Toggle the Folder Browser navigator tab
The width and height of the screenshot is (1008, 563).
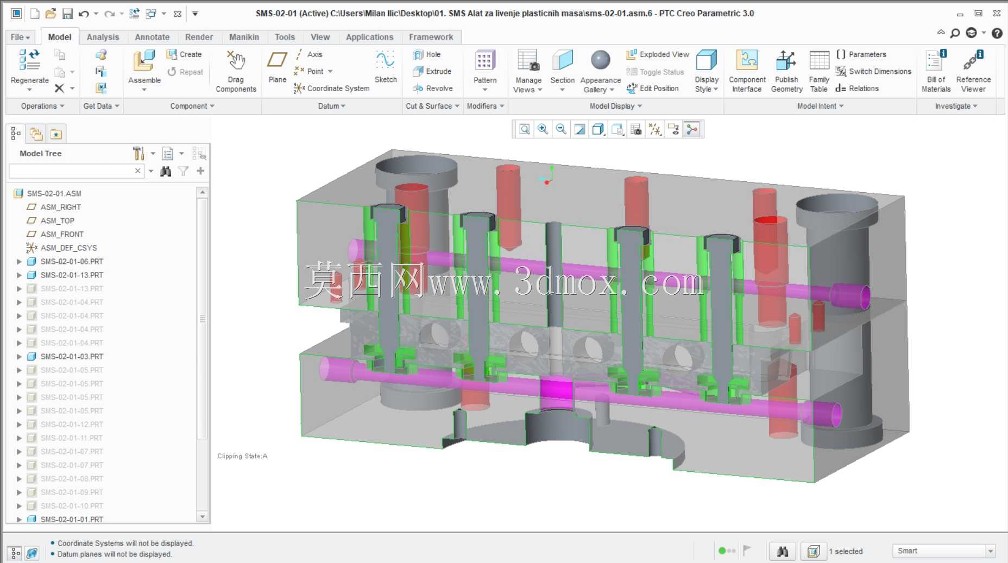(x=36, y=134)
